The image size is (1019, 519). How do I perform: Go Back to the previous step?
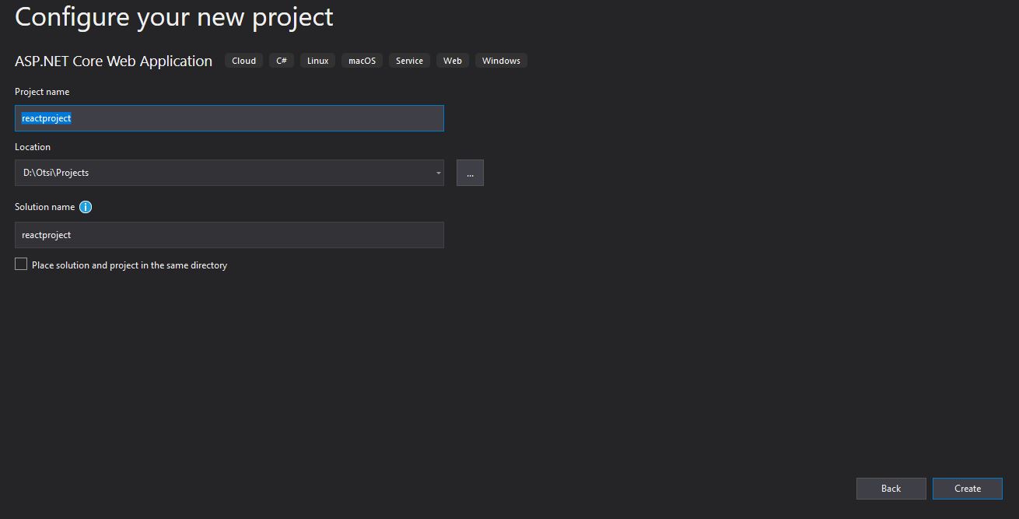tap(891, 489)
